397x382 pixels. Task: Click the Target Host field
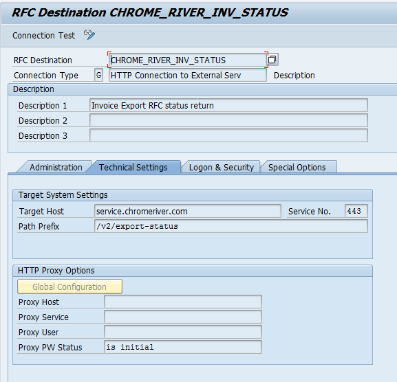pyautogui.click(x=188, y=211)
